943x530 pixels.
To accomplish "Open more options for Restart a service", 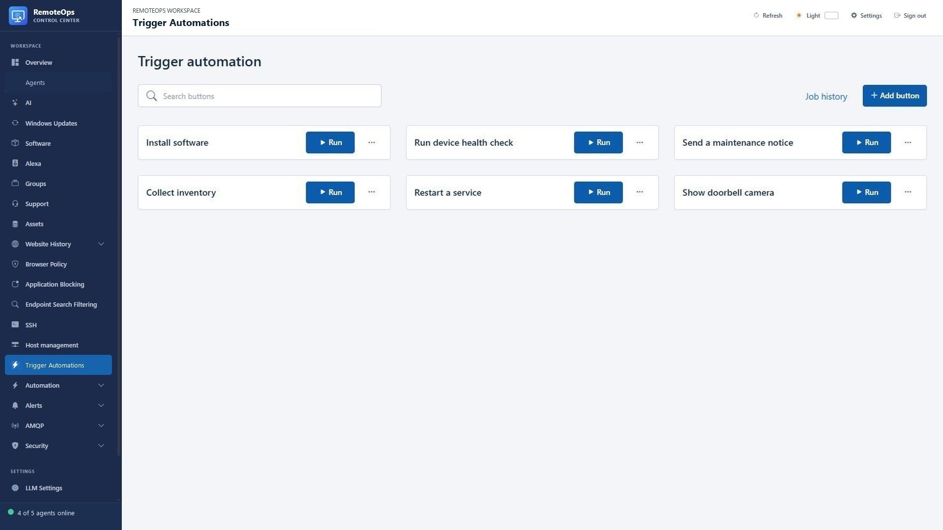I will click(640, 192).
